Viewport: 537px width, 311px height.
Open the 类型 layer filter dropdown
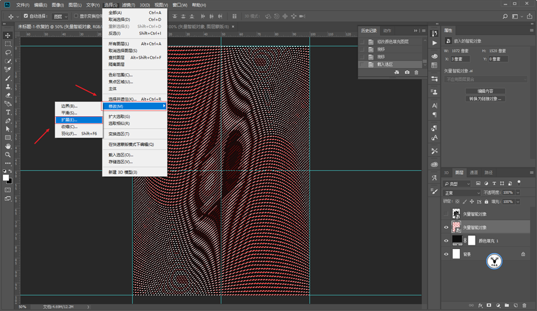tap(458, 184)
